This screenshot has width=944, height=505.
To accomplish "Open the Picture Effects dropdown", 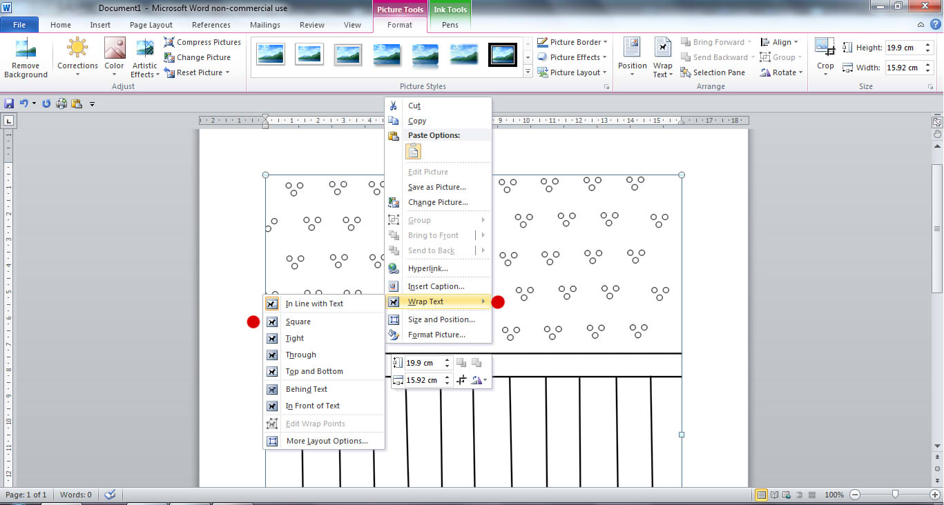I will pyautogui.click(x=572, y=57).
